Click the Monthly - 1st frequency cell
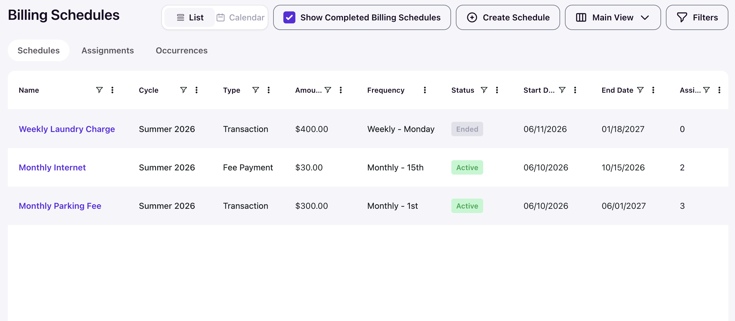The image size is (735, 321). pos(392,206)
